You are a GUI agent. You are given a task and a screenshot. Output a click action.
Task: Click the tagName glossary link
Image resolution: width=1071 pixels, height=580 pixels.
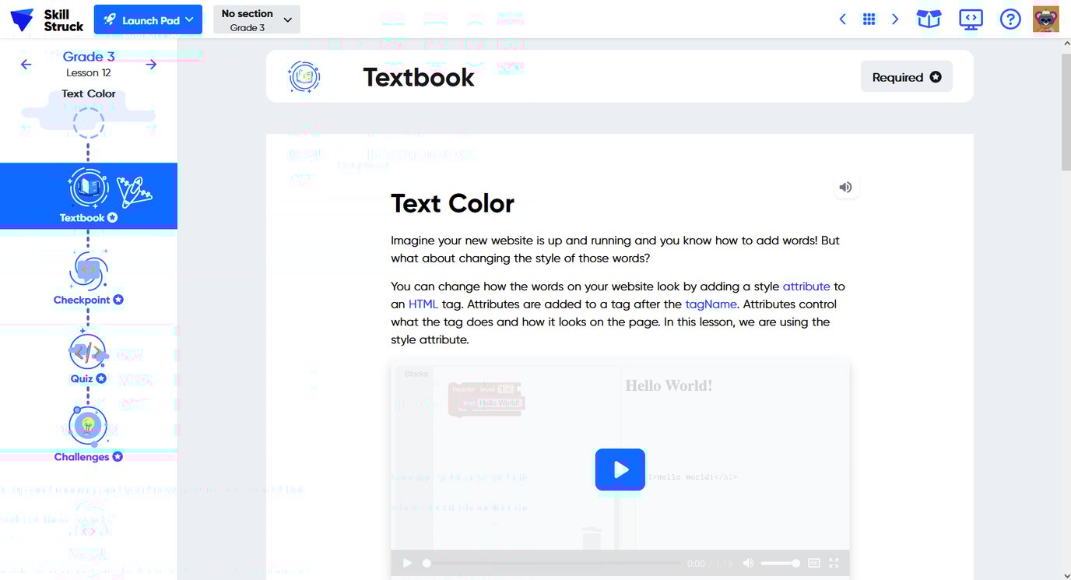tap(710, 304)
